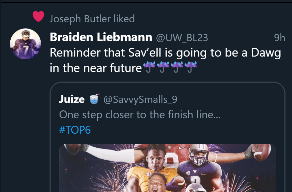Image resolution: width=292 pixels, height=192 pixels.
Task: Click the red heart liked icon
Action: (38, 16)
